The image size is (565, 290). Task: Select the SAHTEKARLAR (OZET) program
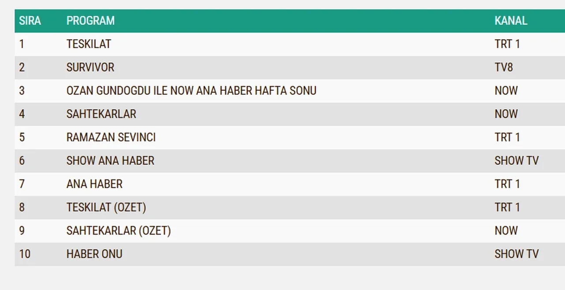(x=118, y=231)
